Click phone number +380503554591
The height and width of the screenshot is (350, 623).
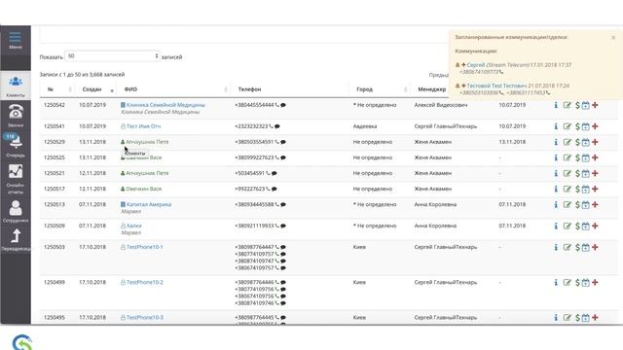pyautogui.click(x=254, y=142)
